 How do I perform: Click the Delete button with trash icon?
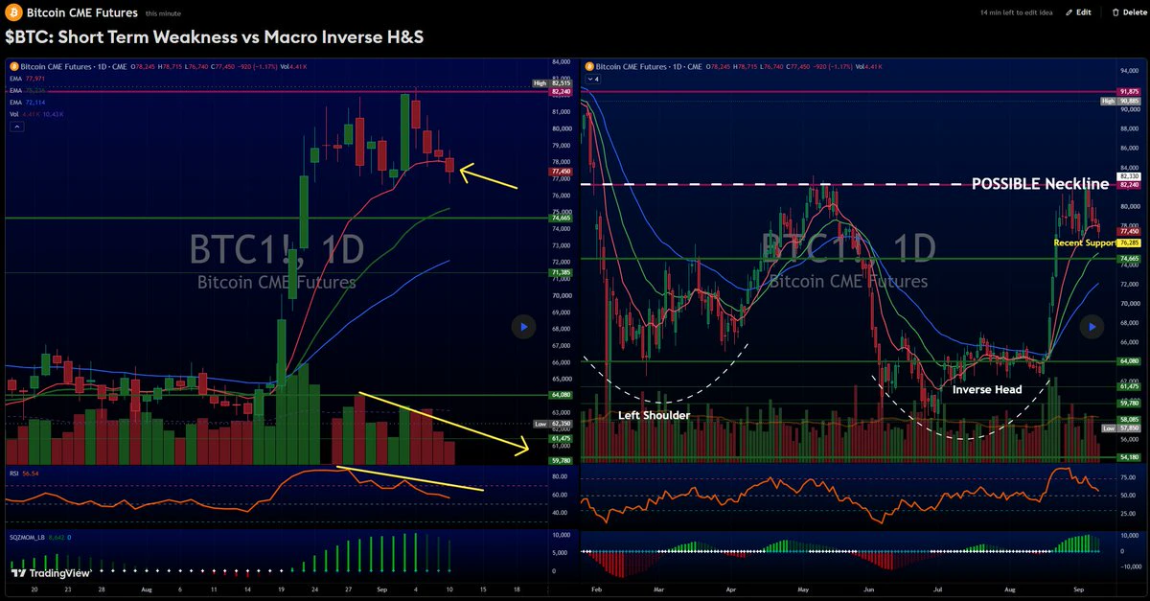(1128, 13)
